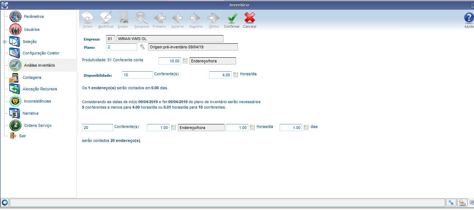
Task: Open calculator beside 1.00 dias
Action: (x=306, y=128)
